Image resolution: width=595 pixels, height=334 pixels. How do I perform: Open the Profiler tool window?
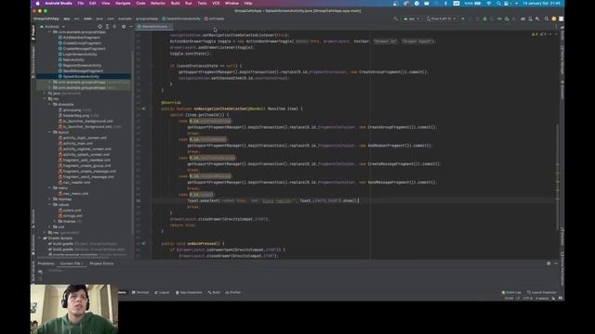pyautogui.click(x=232, y=292)
